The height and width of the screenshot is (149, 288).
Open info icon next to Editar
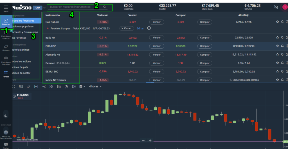149,28
